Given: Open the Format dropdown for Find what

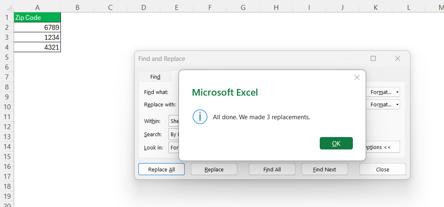Looking at the screenshot, I should tap(383, 92).
